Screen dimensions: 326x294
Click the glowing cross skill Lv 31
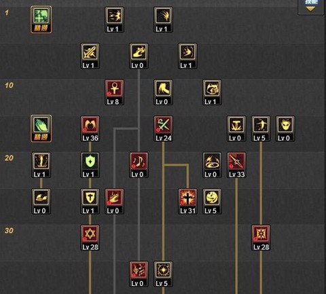coord(187,201)
